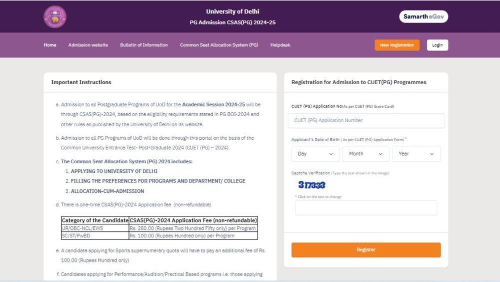The width and height of the screenshot is (500, 282).
Task: Click the 'UR/OBC-NCL/EWS' table cell
Action: [95, 228]
